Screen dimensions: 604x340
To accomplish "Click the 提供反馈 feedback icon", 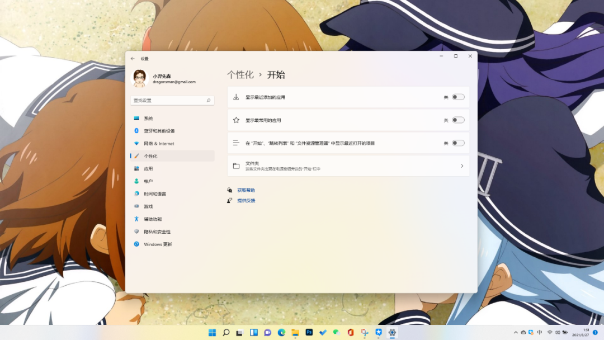I will [230, 201].
